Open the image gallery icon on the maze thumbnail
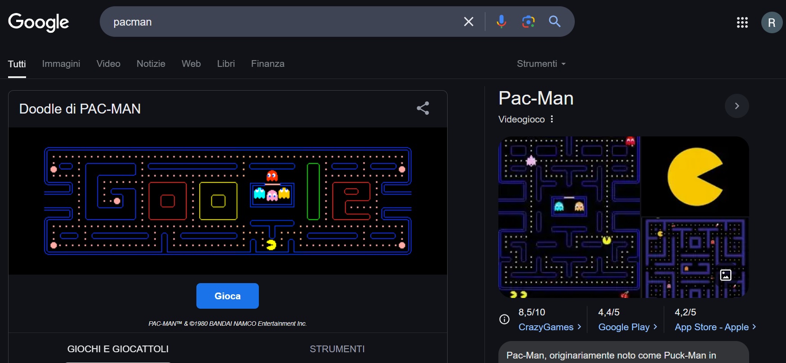Screen dimensions: 786x363 coord(726,275)
